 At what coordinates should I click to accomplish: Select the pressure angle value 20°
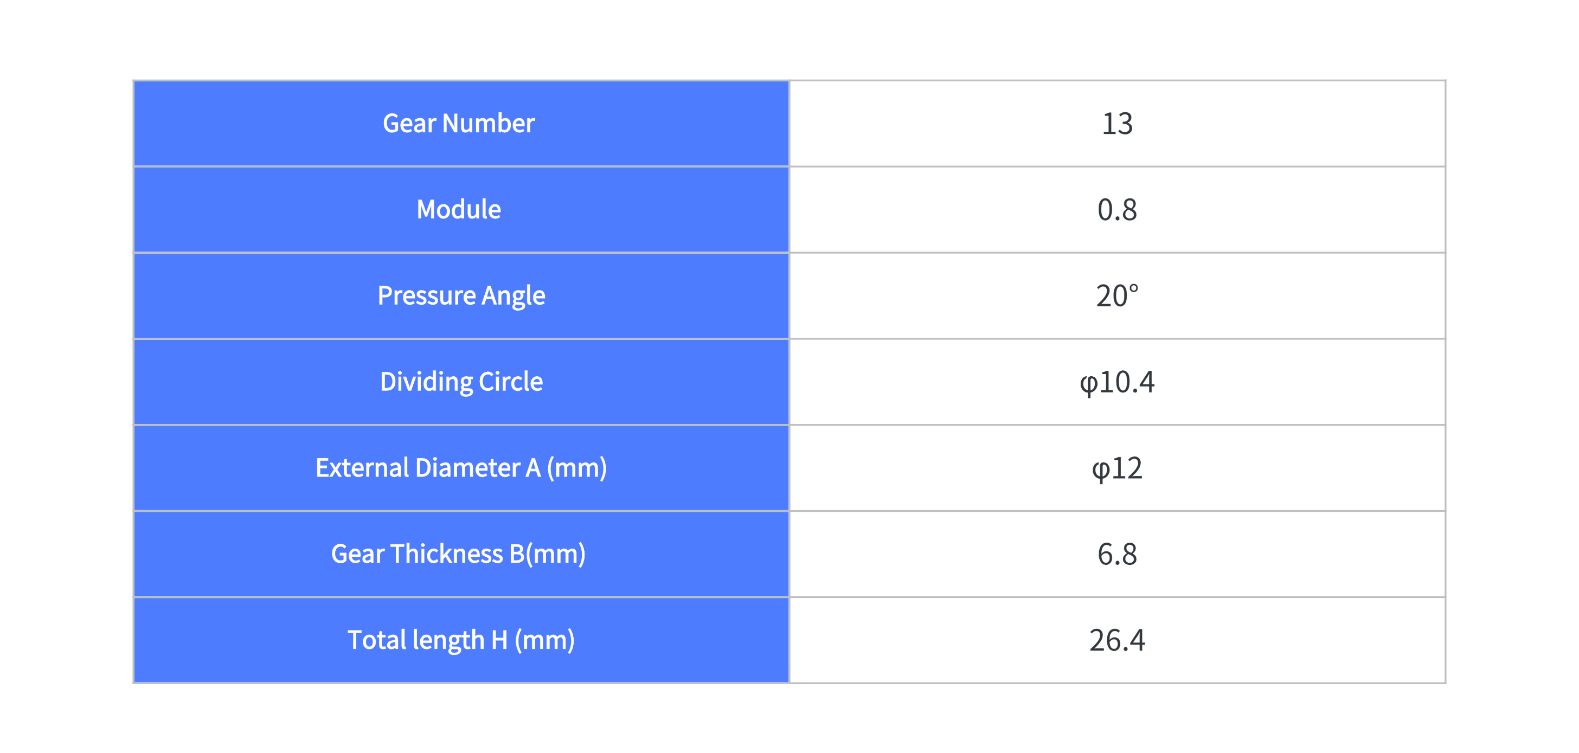[x=1117, y=296]
